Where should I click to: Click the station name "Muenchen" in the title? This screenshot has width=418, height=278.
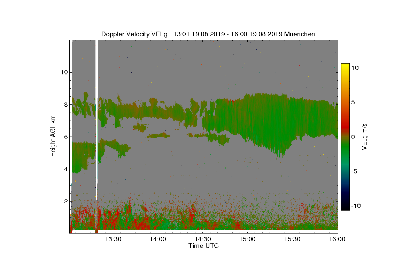(300, 34)
